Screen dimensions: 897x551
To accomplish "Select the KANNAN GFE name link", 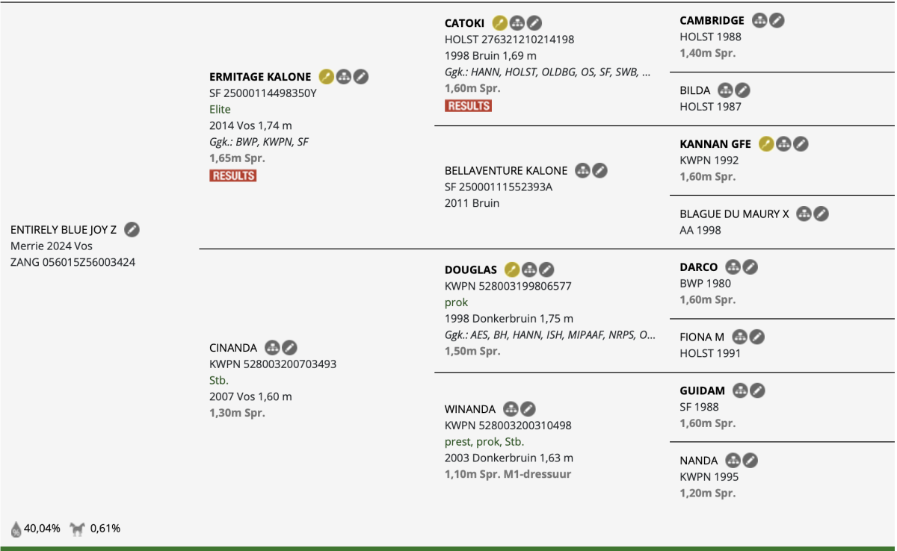I will 715,144.
